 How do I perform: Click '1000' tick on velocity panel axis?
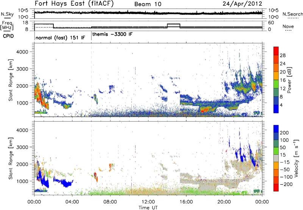click(x=22, y=181)
